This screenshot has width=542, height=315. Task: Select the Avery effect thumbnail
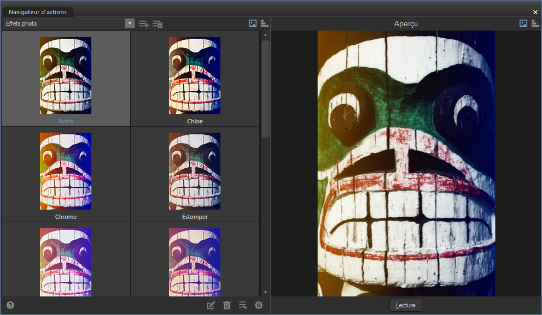[x=66, y=76]
